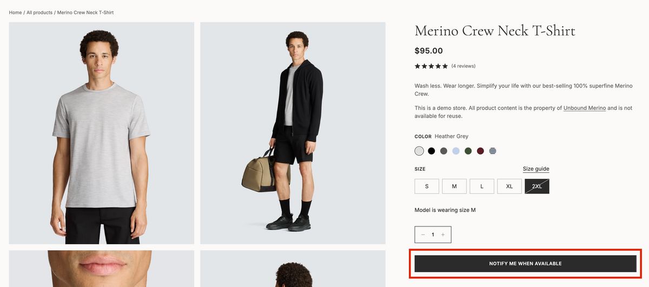649x287 pixels.
Task: Select the sold-out 2XL size
Action: [537, 186]
